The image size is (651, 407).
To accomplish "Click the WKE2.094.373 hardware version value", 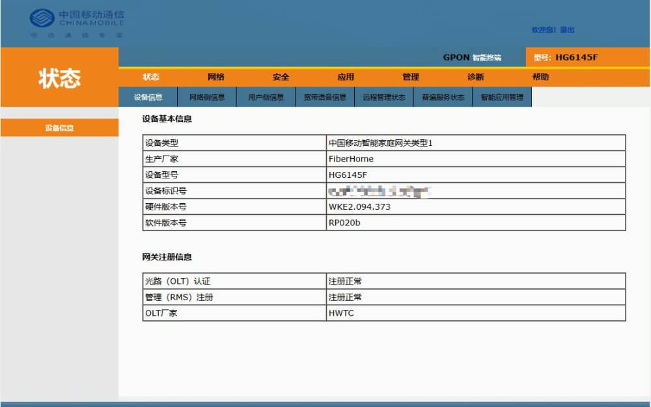I will 359,207.
